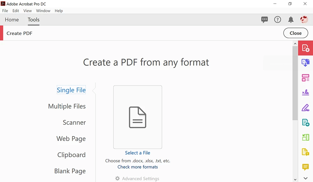The height and width of the screenshot is (182, 313).
Task: Select the Blank Page option
Action: coord(70,171)
